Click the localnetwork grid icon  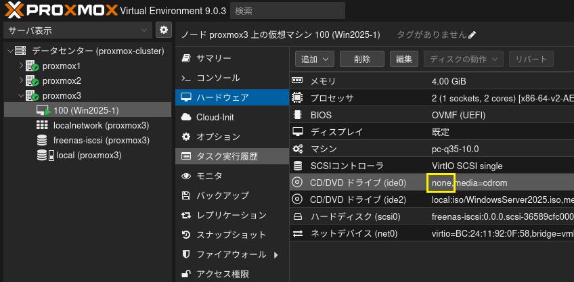[x=43, y=126]
